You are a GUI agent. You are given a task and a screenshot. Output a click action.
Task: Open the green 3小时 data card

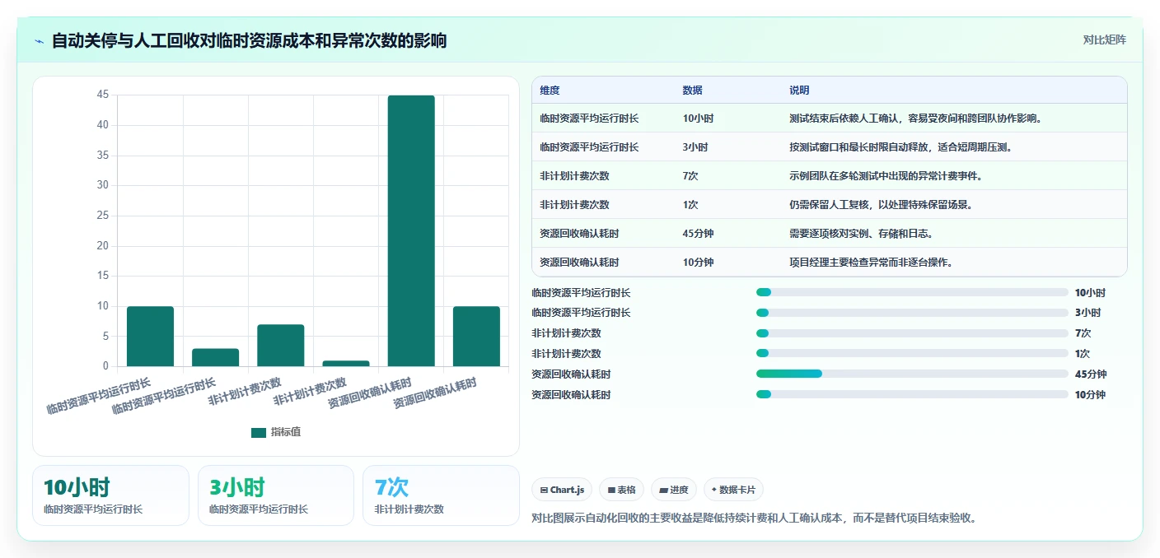point(276,495)
